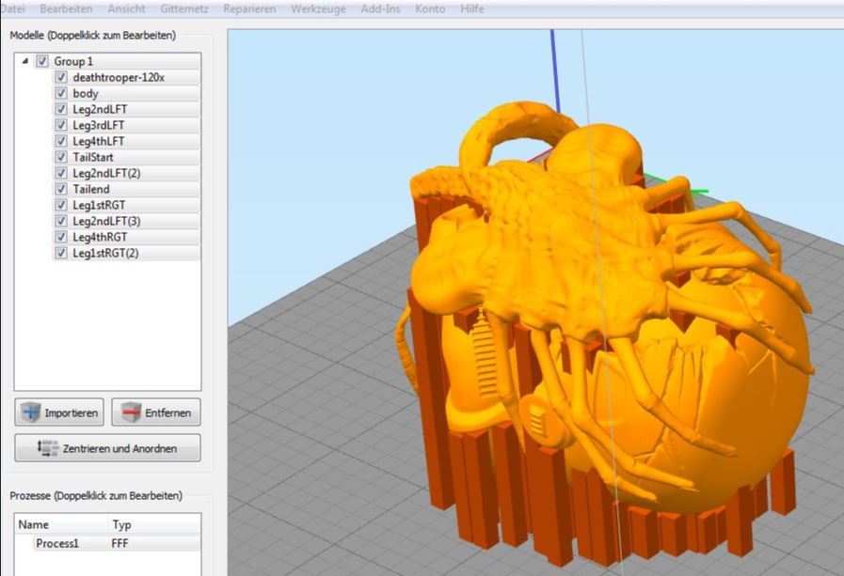Select the Leg2ndLFT(2) model name
Screen dimensions: 844x576
106,173
